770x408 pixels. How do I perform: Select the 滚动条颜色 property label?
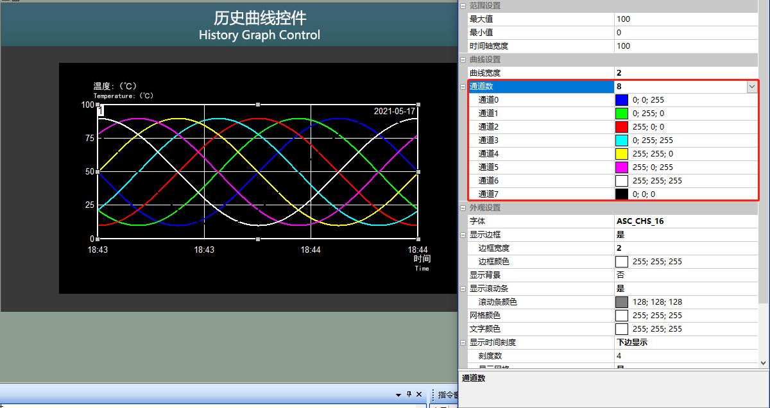click(x=497, y=302)
